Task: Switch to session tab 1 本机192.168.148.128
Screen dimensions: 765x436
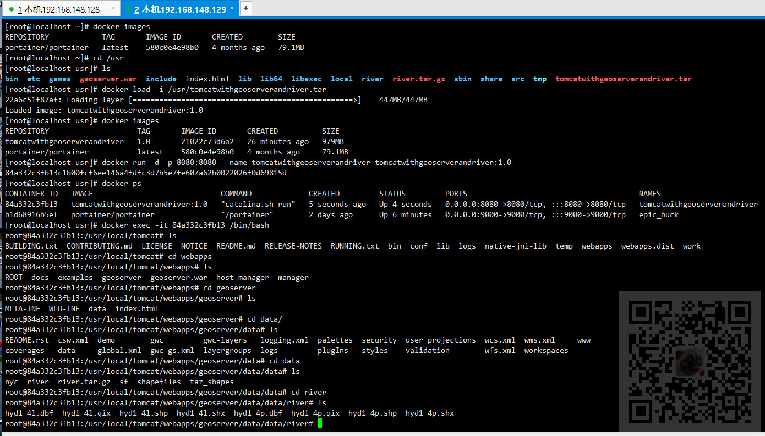Action: coord(59,9)
